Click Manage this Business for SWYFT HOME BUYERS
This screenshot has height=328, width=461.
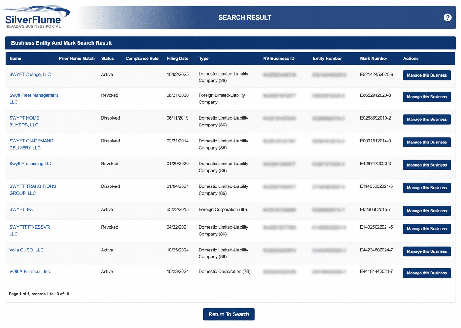click(427, 120)
